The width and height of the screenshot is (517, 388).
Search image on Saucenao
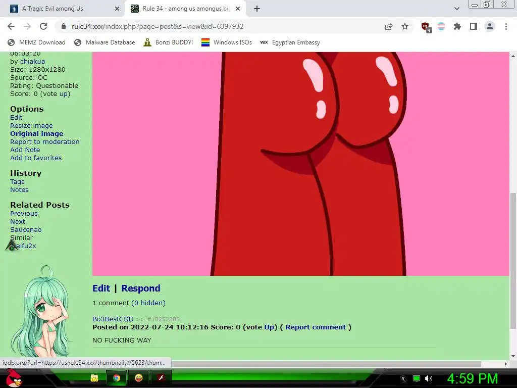point(26,230)
